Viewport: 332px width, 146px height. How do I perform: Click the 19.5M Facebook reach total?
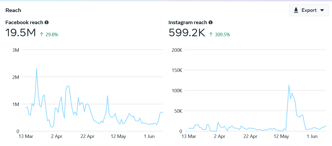point(21,33)
